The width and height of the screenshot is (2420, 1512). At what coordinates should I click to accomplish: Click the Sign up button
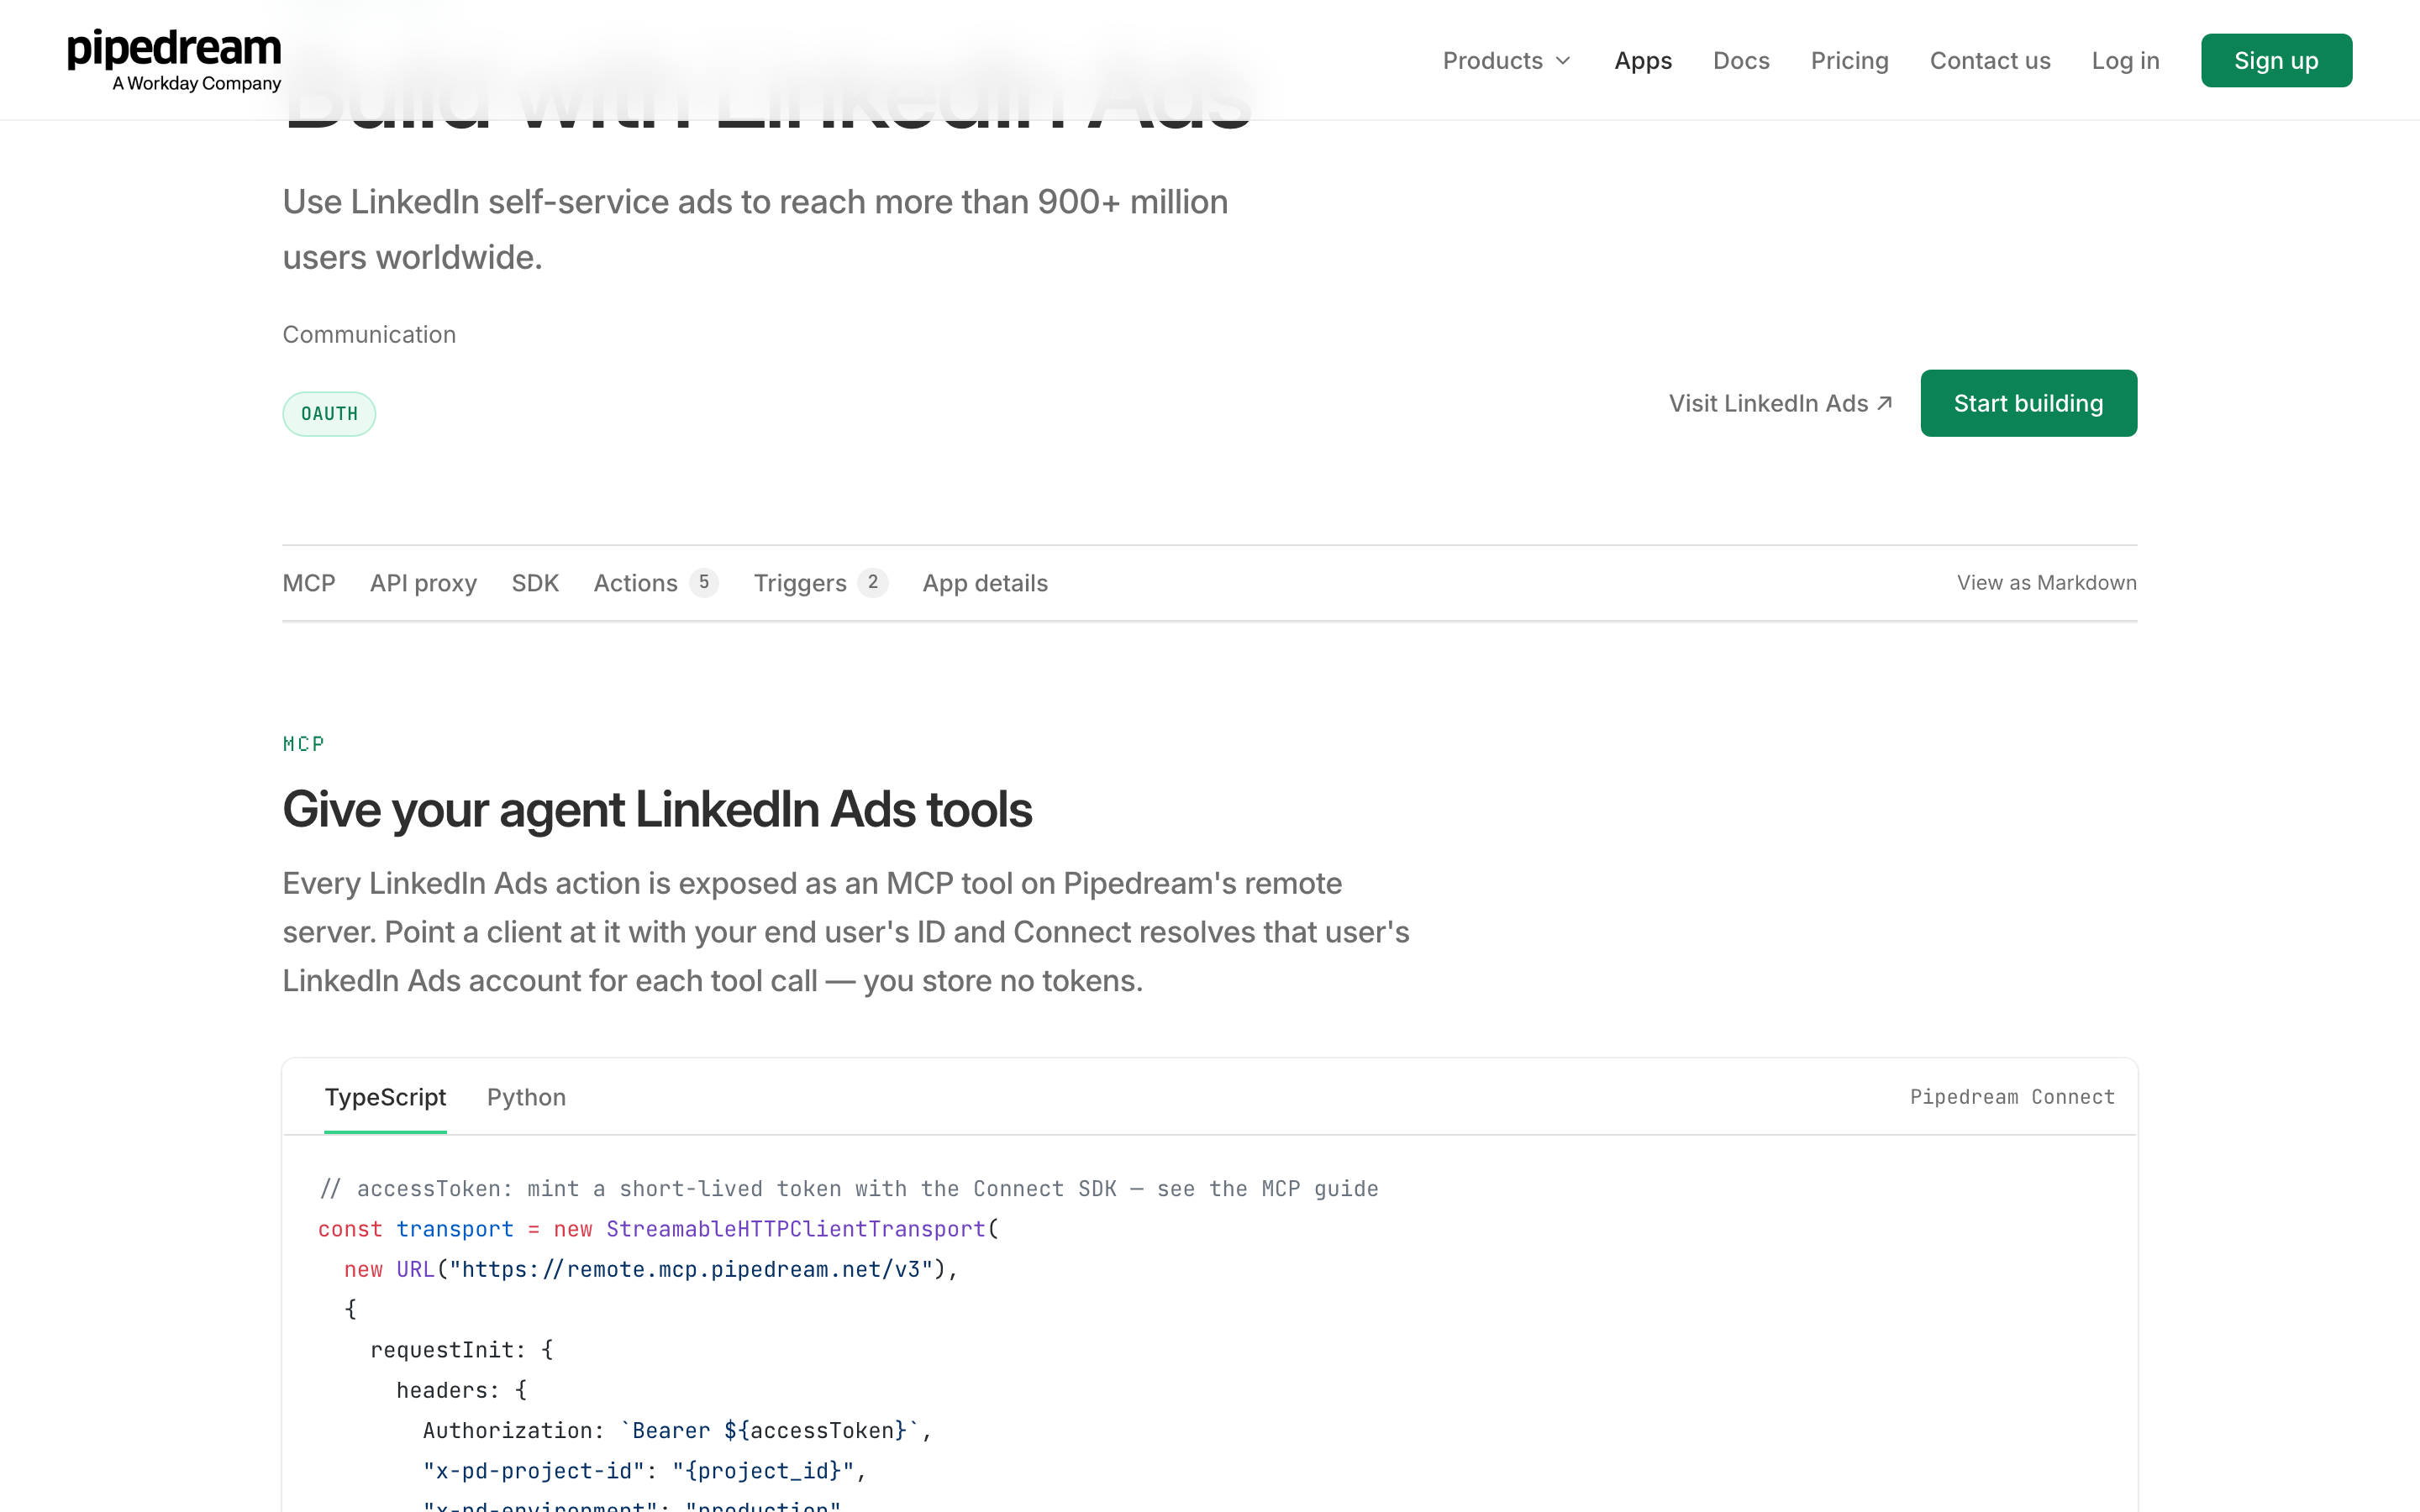pyautogui.click(x=2276, y=61)
